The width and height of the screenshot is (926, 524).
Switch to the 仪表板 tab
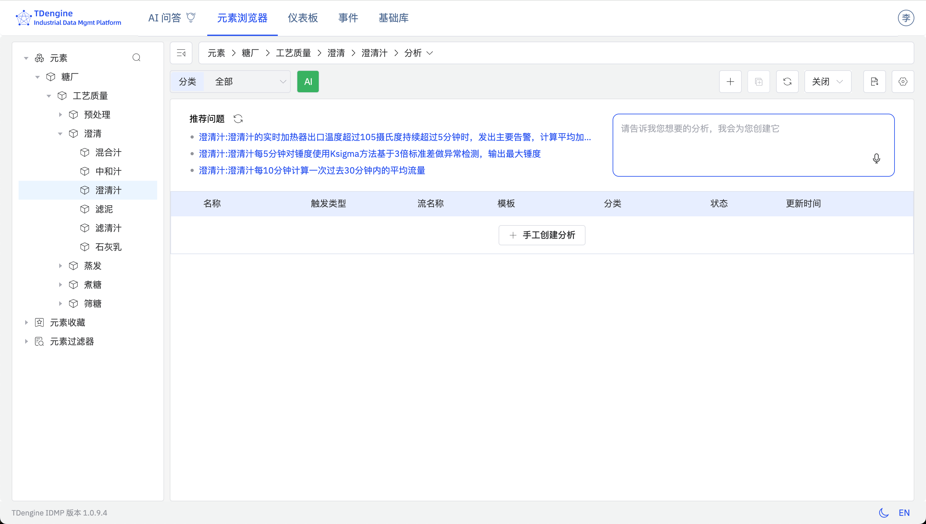click(x=303, y=18)
